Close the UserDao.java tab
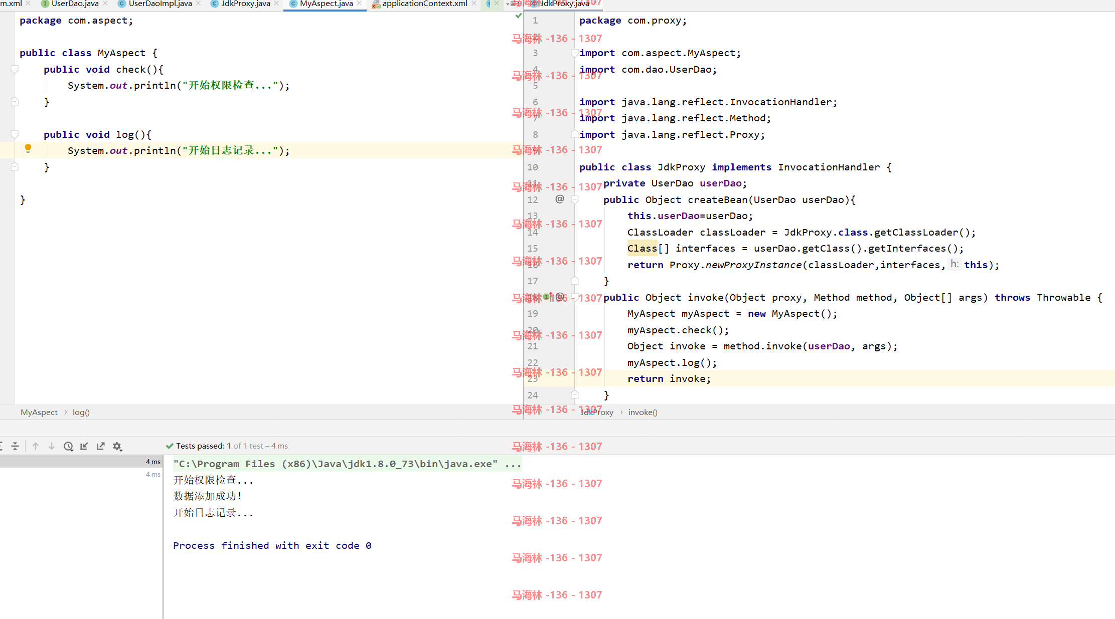The height and width of the screenshot is (619, 1115). (x=105, y=4)
